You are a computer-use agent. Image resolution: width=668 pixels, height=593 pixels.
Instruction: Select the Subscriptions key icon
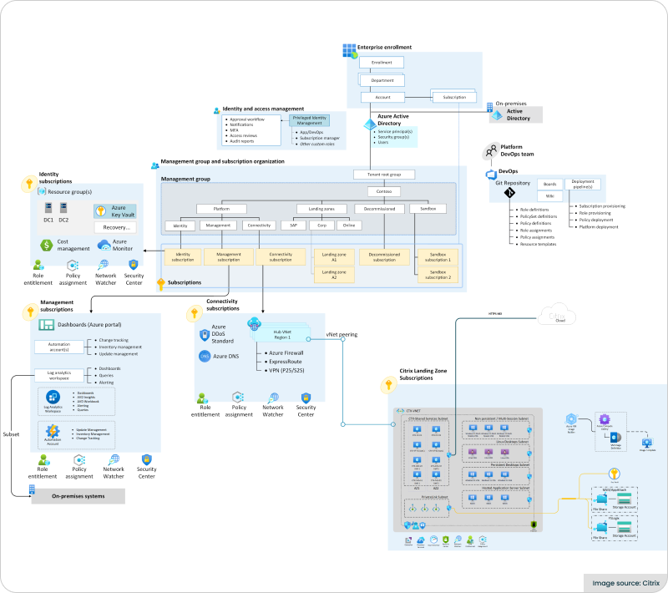(x=161, y=284)
